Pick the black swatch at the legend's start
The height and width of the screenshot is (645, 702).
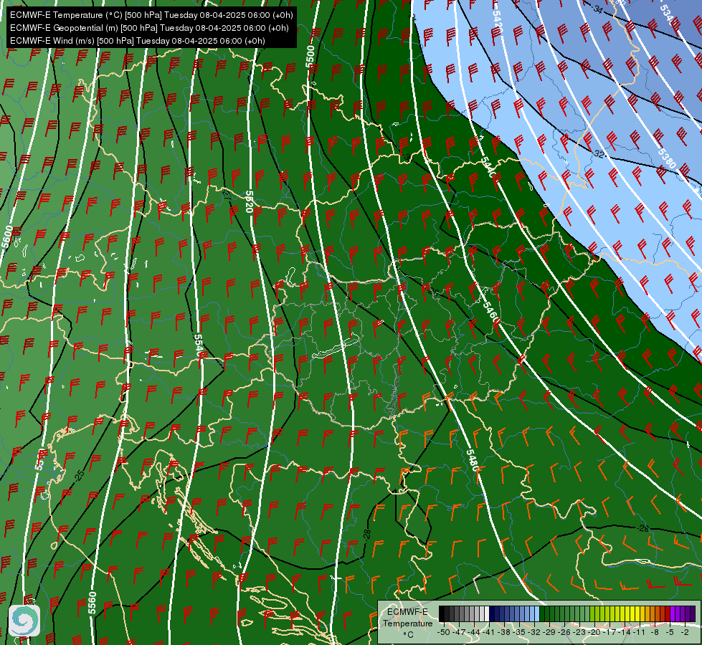click(442, 613)
